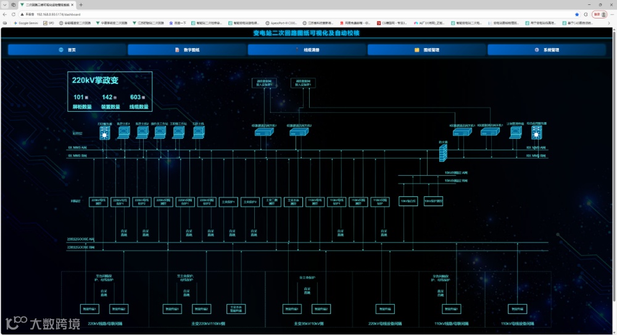
Task: Click the gear icon beside 系统管理
Action: [537, 50]
